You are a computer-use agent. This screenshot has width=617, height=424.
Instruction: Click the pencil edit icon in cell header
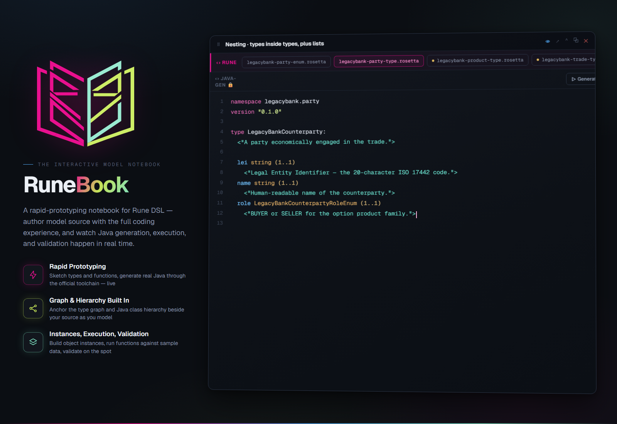point(558,41)
